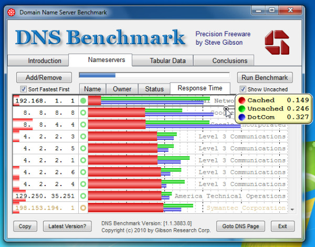Image resolution: width=315 pixels, height=247 pixels.
Task: Select the 4.2.2.3 nameserver address
Action: (x=49, y=136)
